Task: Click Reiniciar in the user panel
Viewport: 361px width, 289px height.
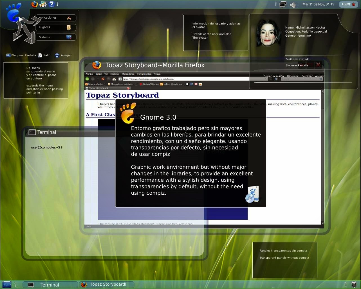Action: [307, 76]
